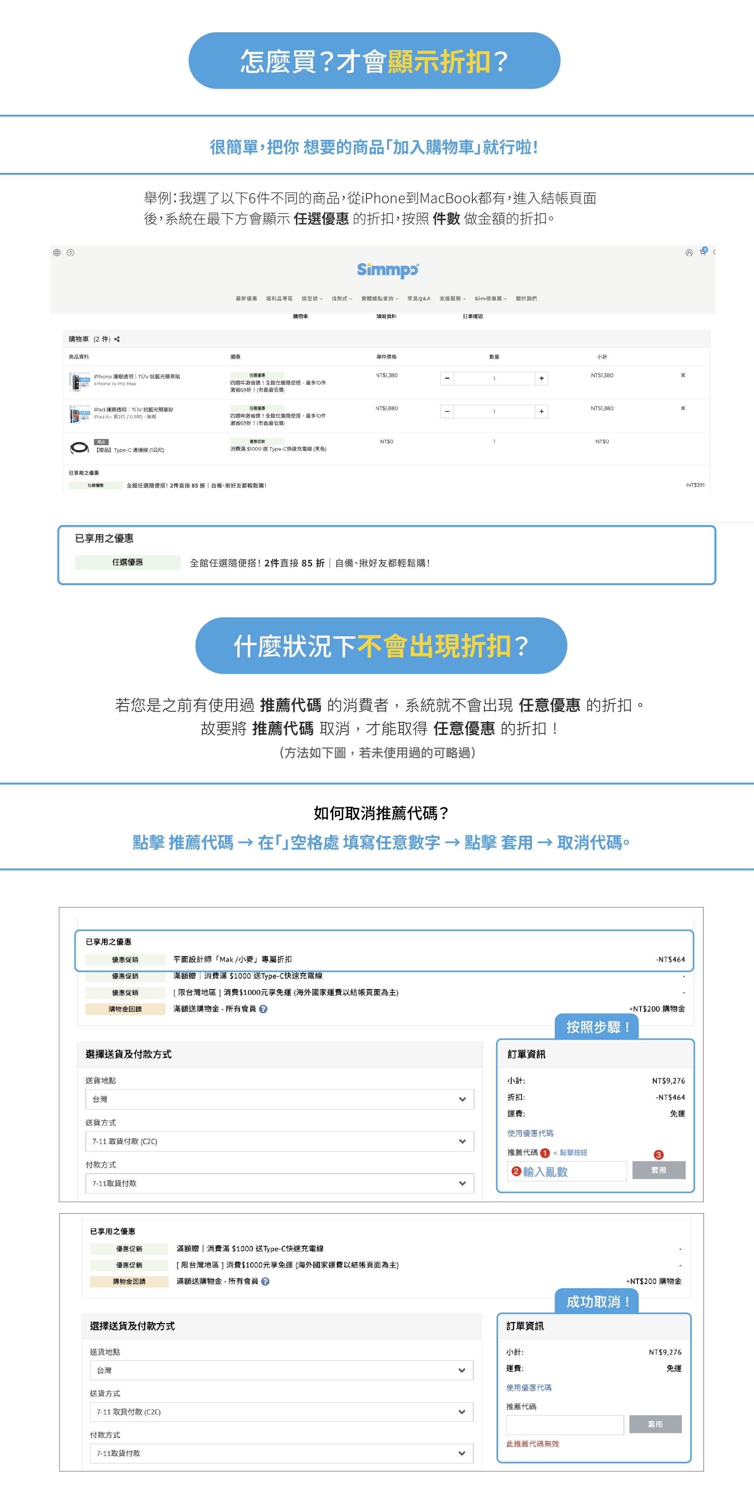Remove the iPhone screen protector item
The width and height of the screenshot is (754, 1505).
pos(683,375)
